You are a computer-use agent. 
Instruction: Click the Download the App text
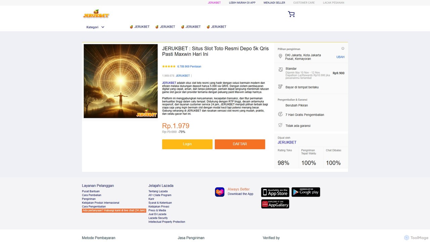tap(241, 194)
